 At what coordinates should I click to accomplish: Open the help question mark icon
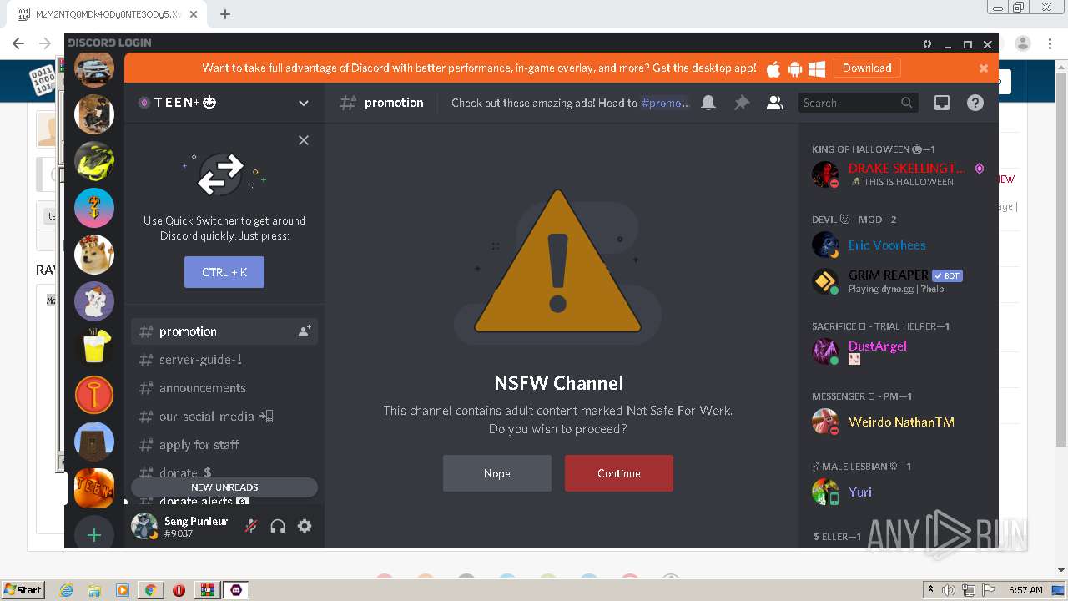point(975,103)
